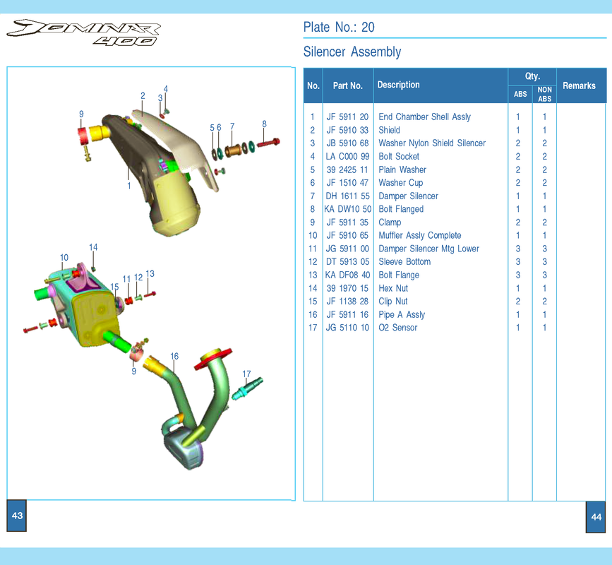Click the 'Clamp' description
The image size is (612, 565).
pos(390,222)
